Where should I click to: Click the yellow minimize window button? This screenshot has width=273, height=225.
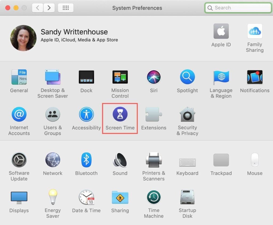pos(16,8)
